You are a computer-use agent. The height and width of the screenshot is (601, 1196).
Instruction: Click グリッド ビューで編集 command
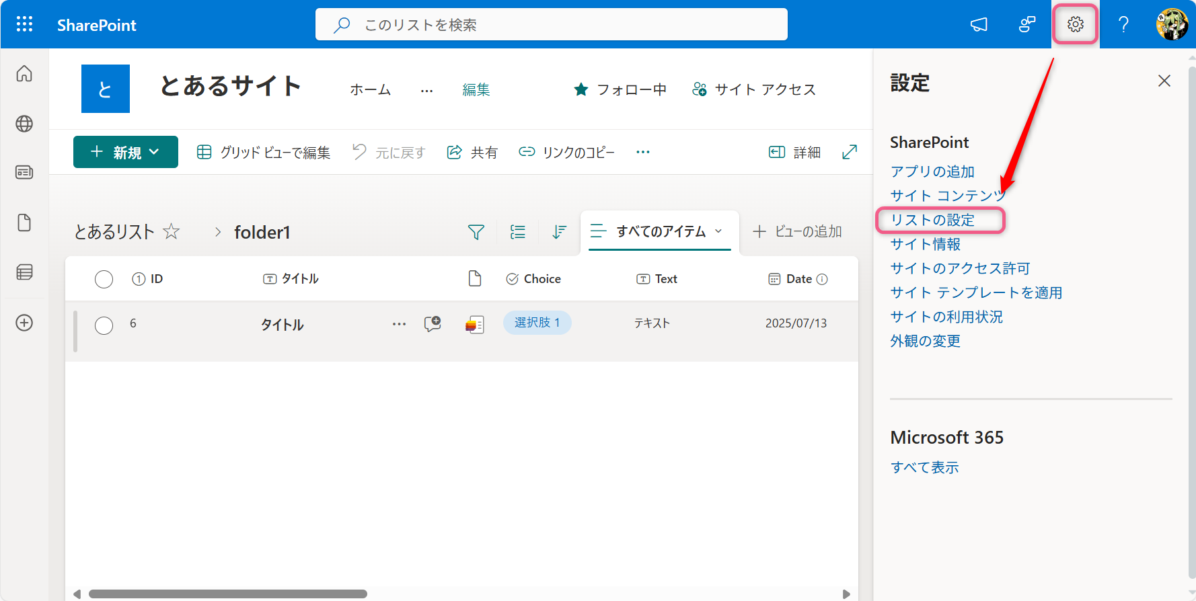(x=264, y=153)
